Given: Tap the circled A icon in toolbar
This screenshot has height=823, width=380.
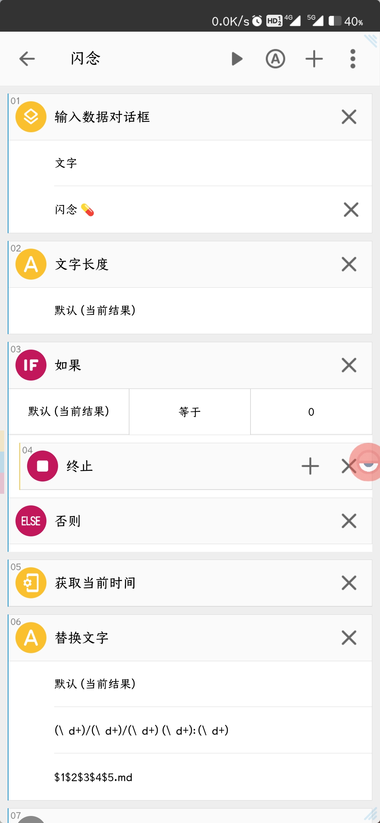Looking at the screenshot, I should (x=275, y=59).
